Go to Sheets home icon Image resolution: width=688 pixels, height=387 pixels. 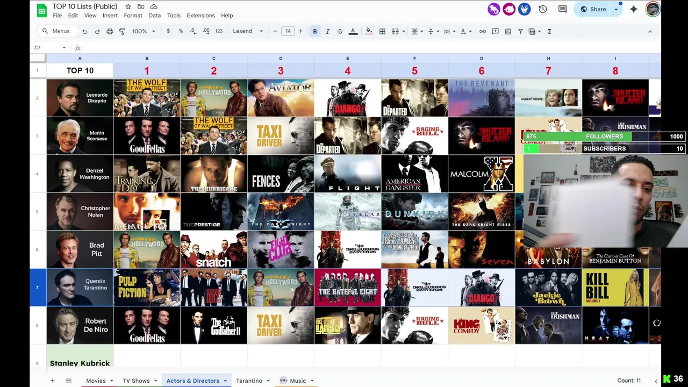pyautogui.click(x=41, y=10)
